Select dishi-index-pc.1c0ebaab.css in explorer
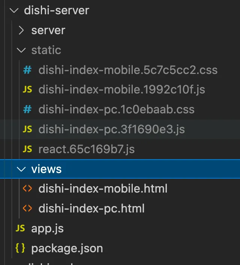Screen dimensions: 240x265 coord(116,110)
